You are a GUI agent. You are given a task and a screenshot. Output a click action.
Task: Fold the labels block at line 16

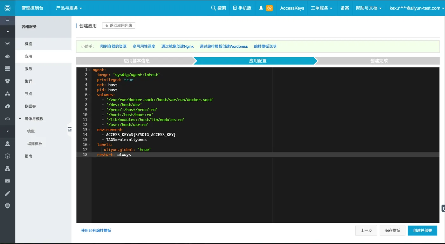[x=89, y=145]
